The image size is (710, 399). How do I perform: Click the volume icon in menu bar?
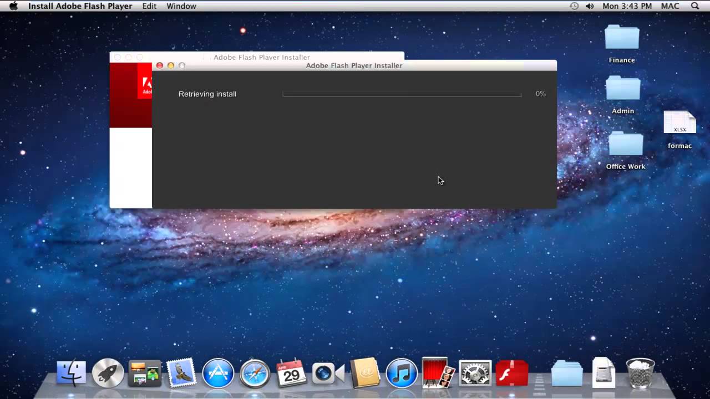pos(590,6)
